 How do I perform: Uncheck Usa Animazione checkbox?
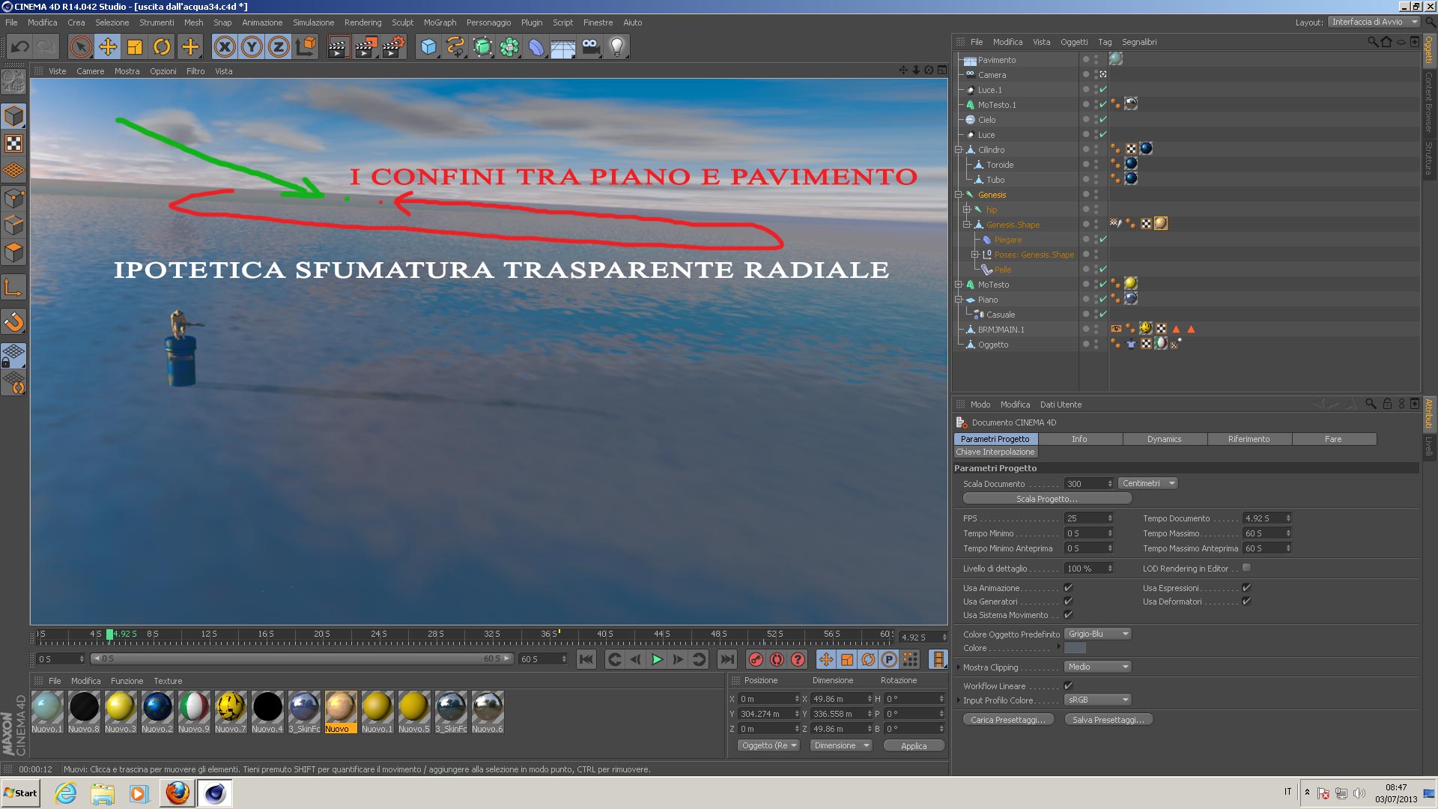tap(1068, 588)
